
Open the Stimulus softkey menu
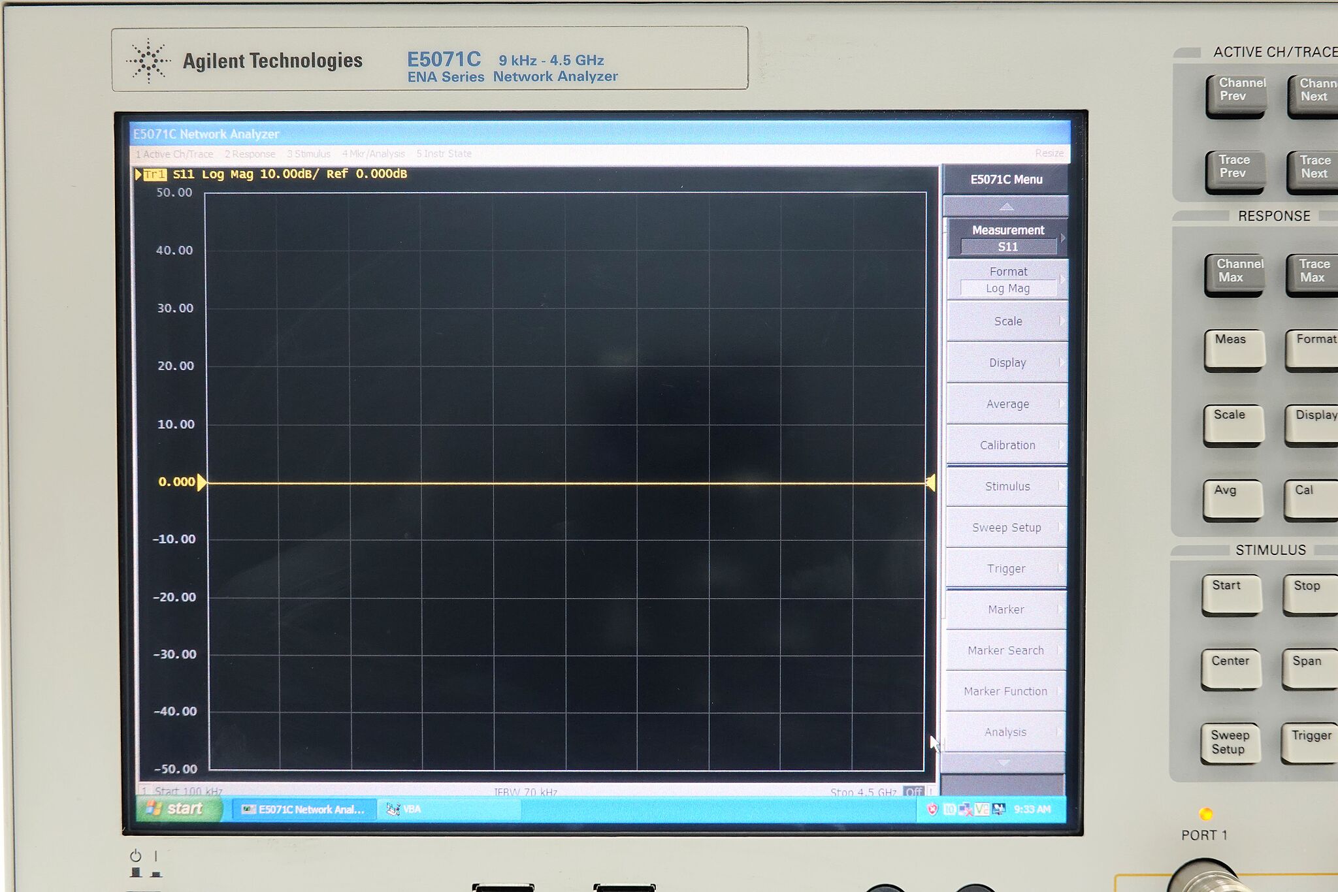coord(1007,486)
